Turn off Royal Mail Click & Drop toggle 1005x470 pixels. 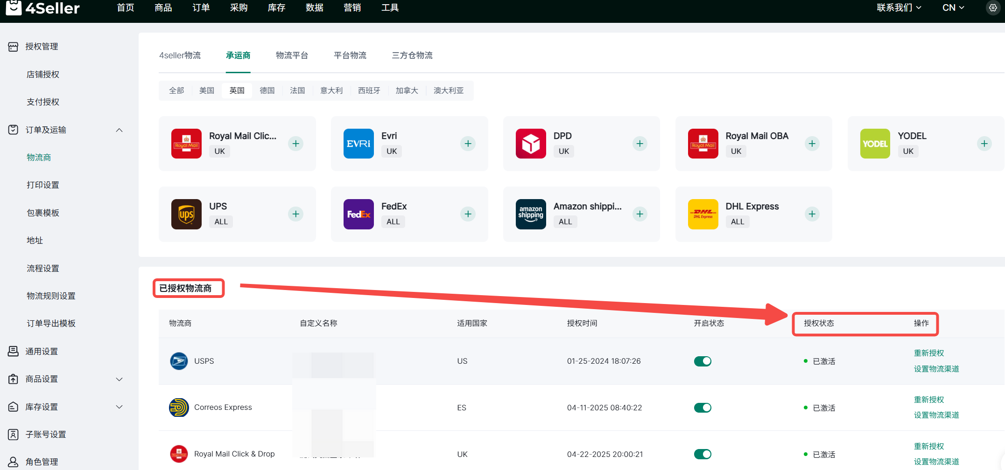point(703,454)
